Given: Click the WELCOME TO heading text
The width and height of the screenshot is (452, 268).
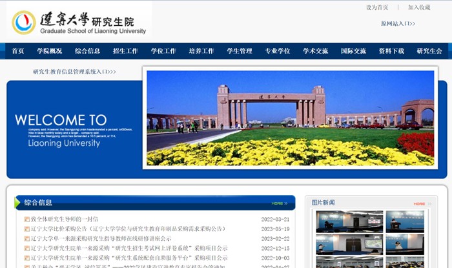Looking at the screenshot, I should tap(61, 120).
